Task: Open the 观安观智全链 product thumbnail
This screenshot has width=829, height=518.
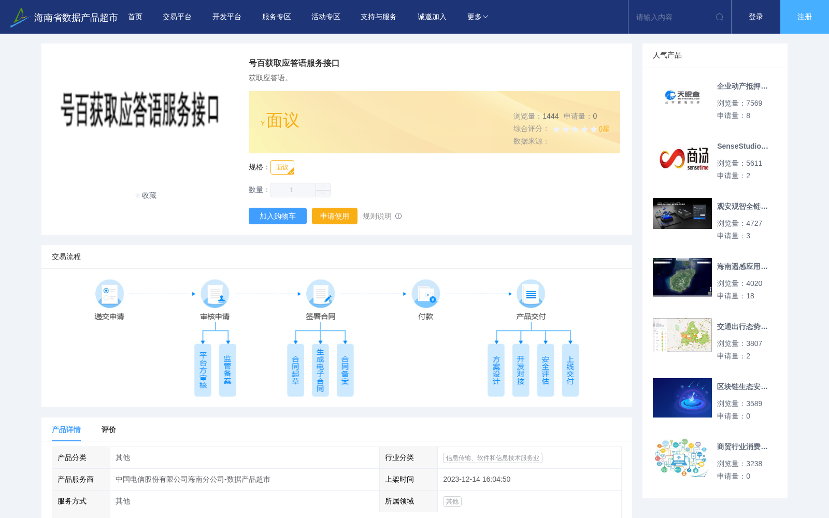Action: tap(682, 213)
